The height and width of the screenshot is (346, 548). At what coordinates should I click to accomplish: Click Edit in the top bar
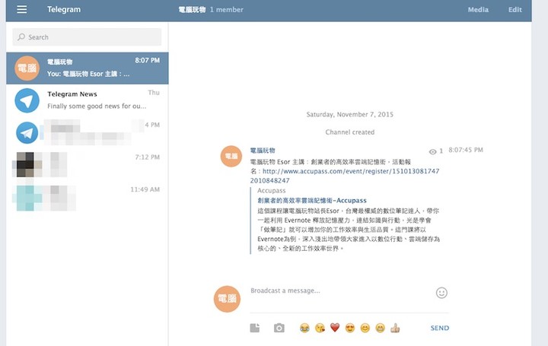(515, 10)
